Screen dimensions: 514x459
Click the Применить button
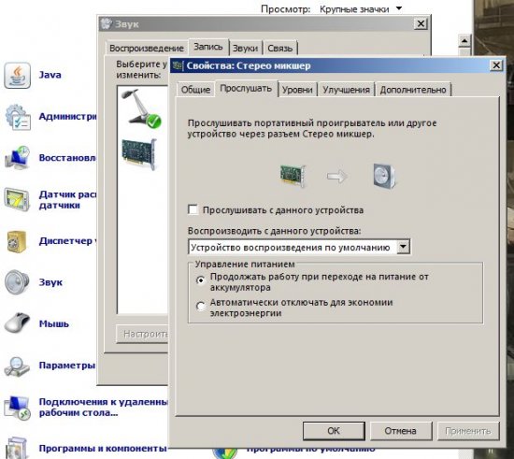[468, 430]
